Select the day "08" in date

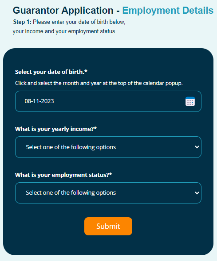pos(28,101)
